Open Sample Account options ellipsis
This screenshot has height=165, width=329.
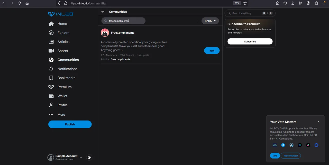(x=81, y=157)
